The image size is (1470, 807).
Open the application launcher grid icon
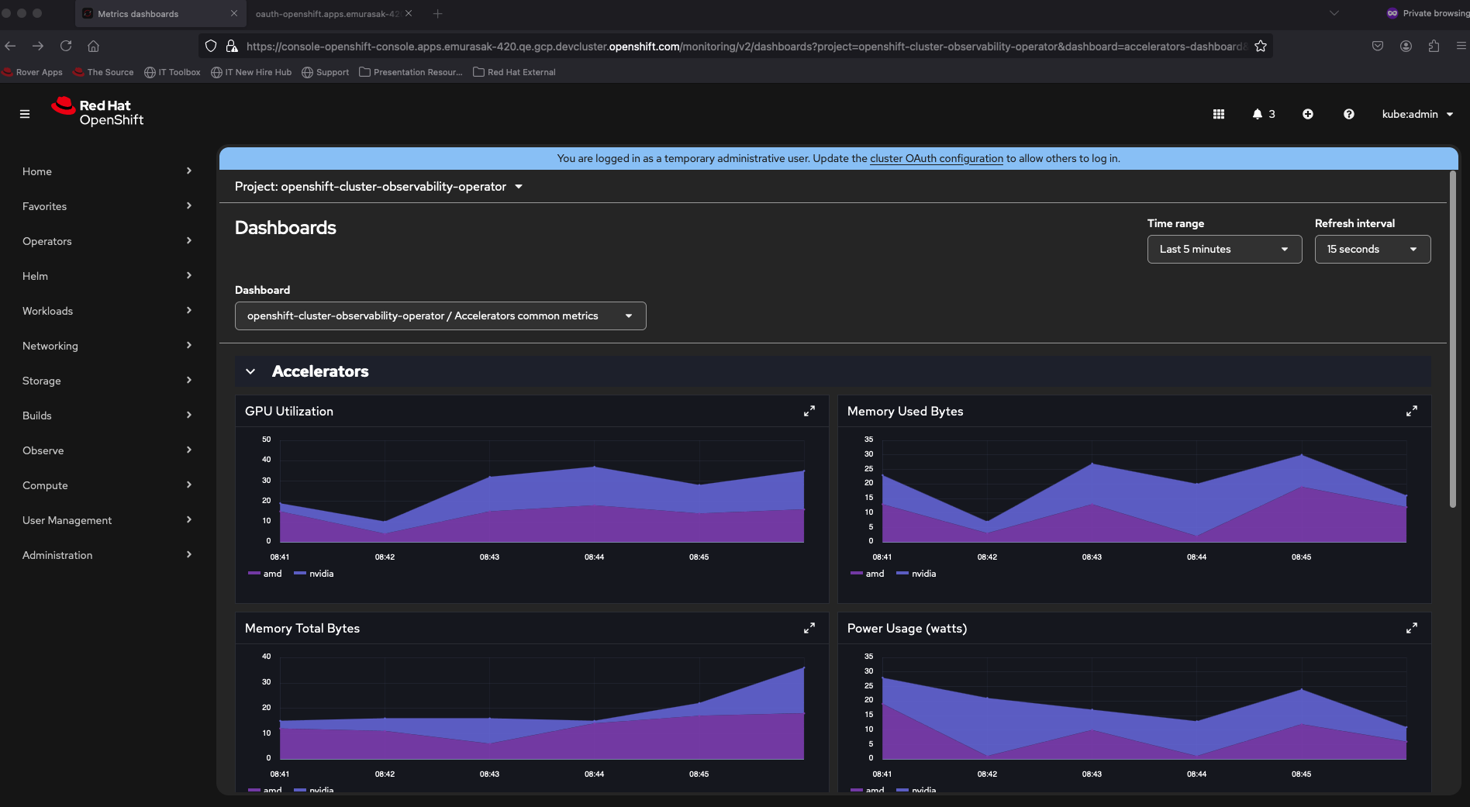coord(1218,114)
